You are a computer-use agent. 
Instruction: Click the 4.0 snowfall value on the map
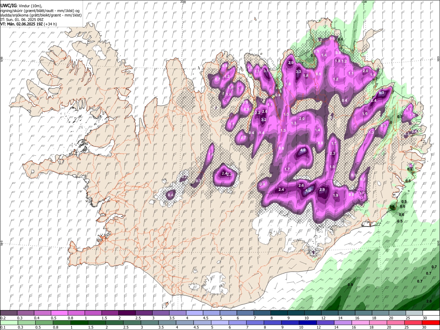point(303,150)
